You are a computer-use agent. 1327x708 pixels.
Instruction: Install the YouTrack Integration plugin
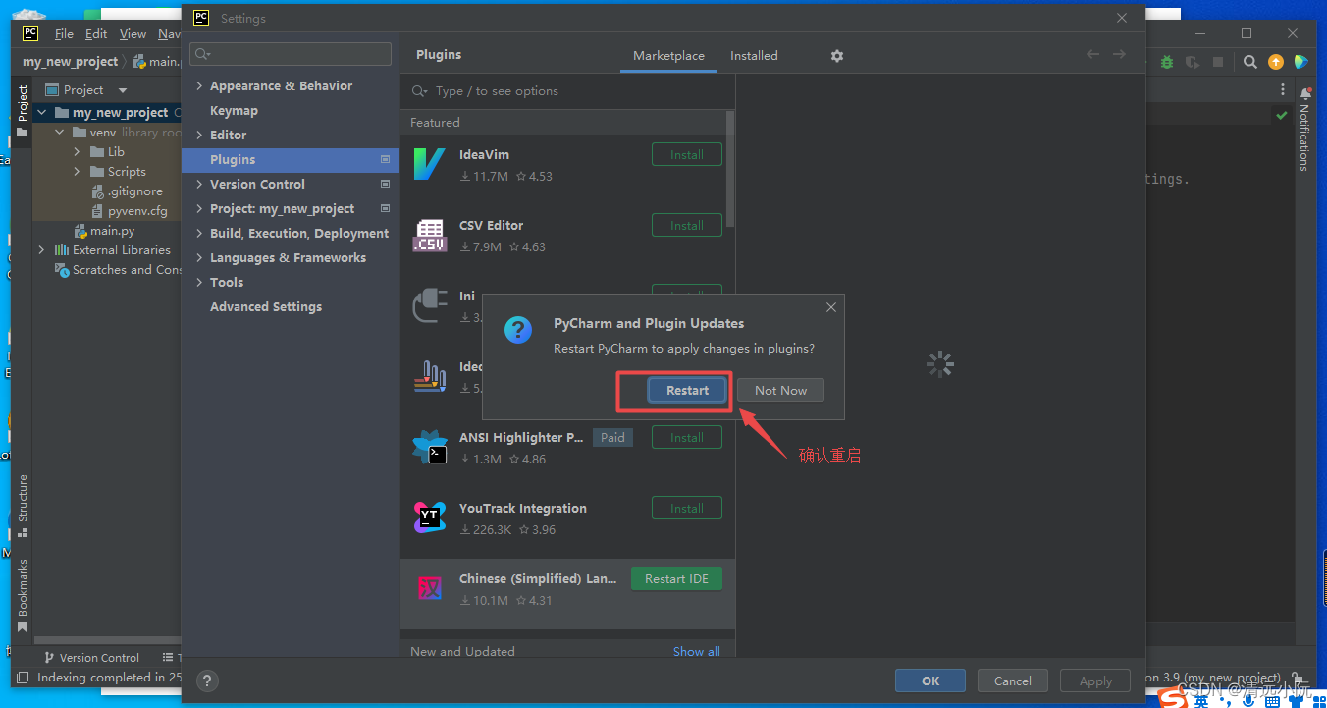point(687,509)
